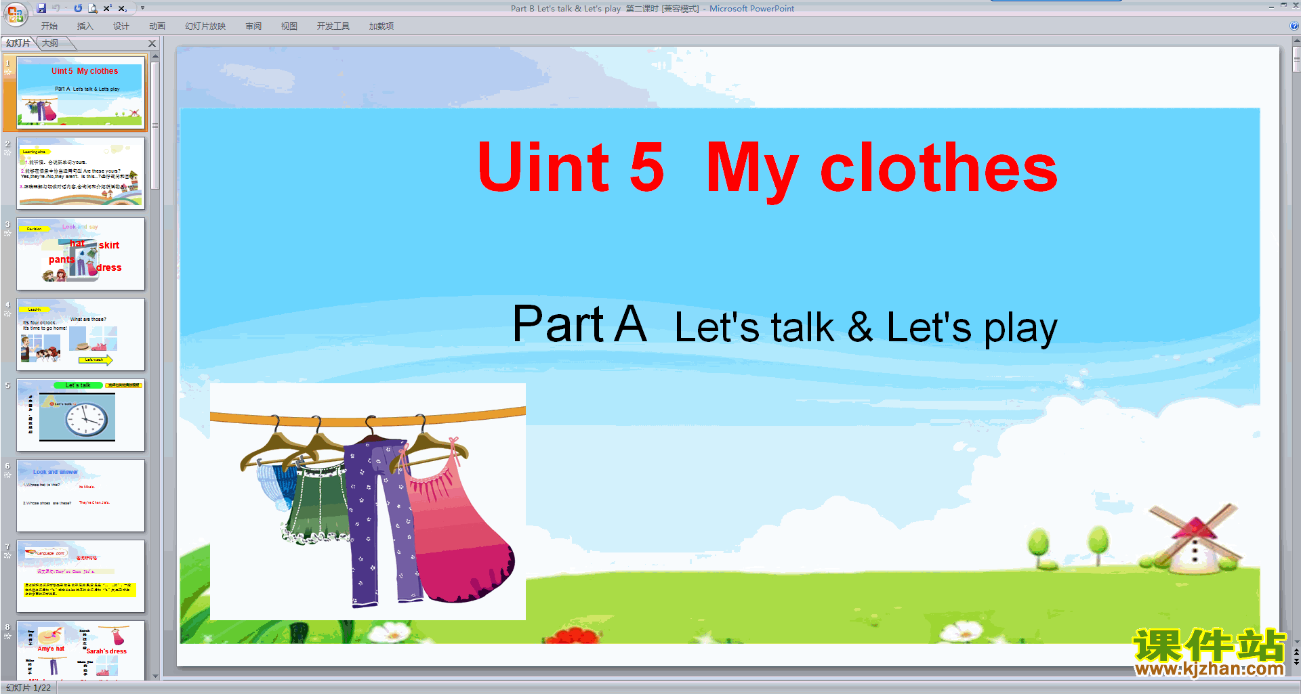This screenshot has height=694, width=1301.
Task: Click thumbnail pane scrollbar thumb
Action: tap(155, 126)
